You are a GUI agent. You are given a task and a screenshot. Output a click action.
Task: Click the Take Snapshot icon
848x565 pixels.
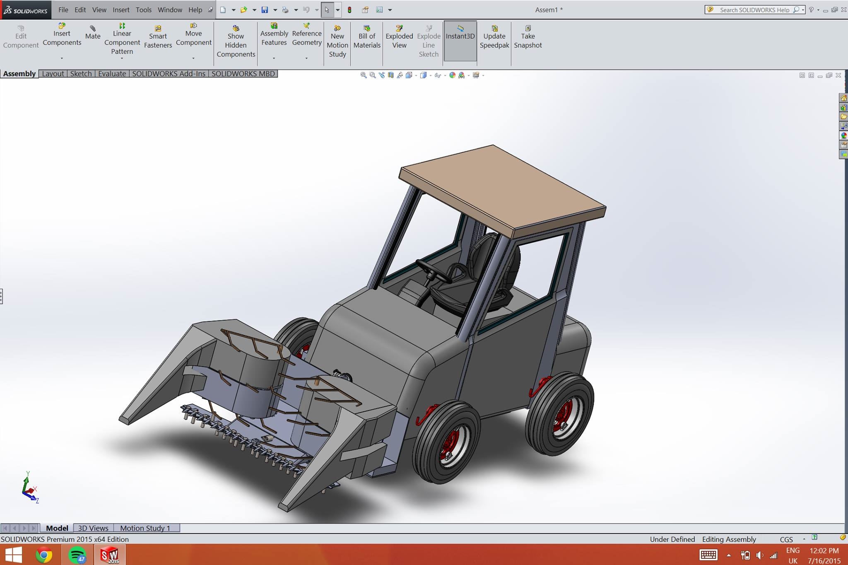[528, 29]
